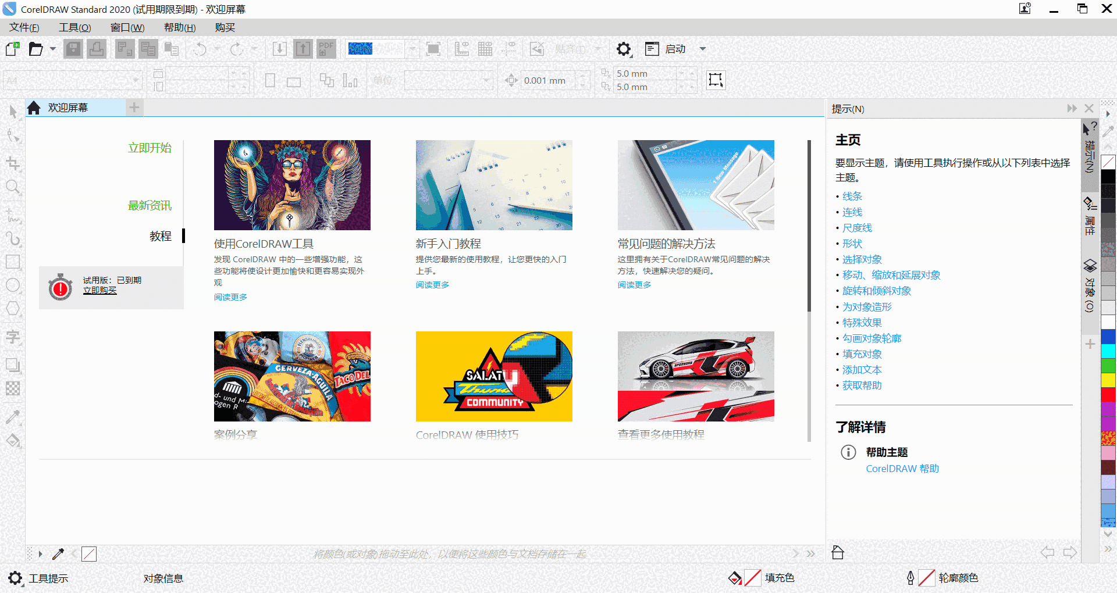The image size is (1117, 593).
Task: Collapse the 提示 docker with double-arrow icon
Action: tap(1071, 108)
